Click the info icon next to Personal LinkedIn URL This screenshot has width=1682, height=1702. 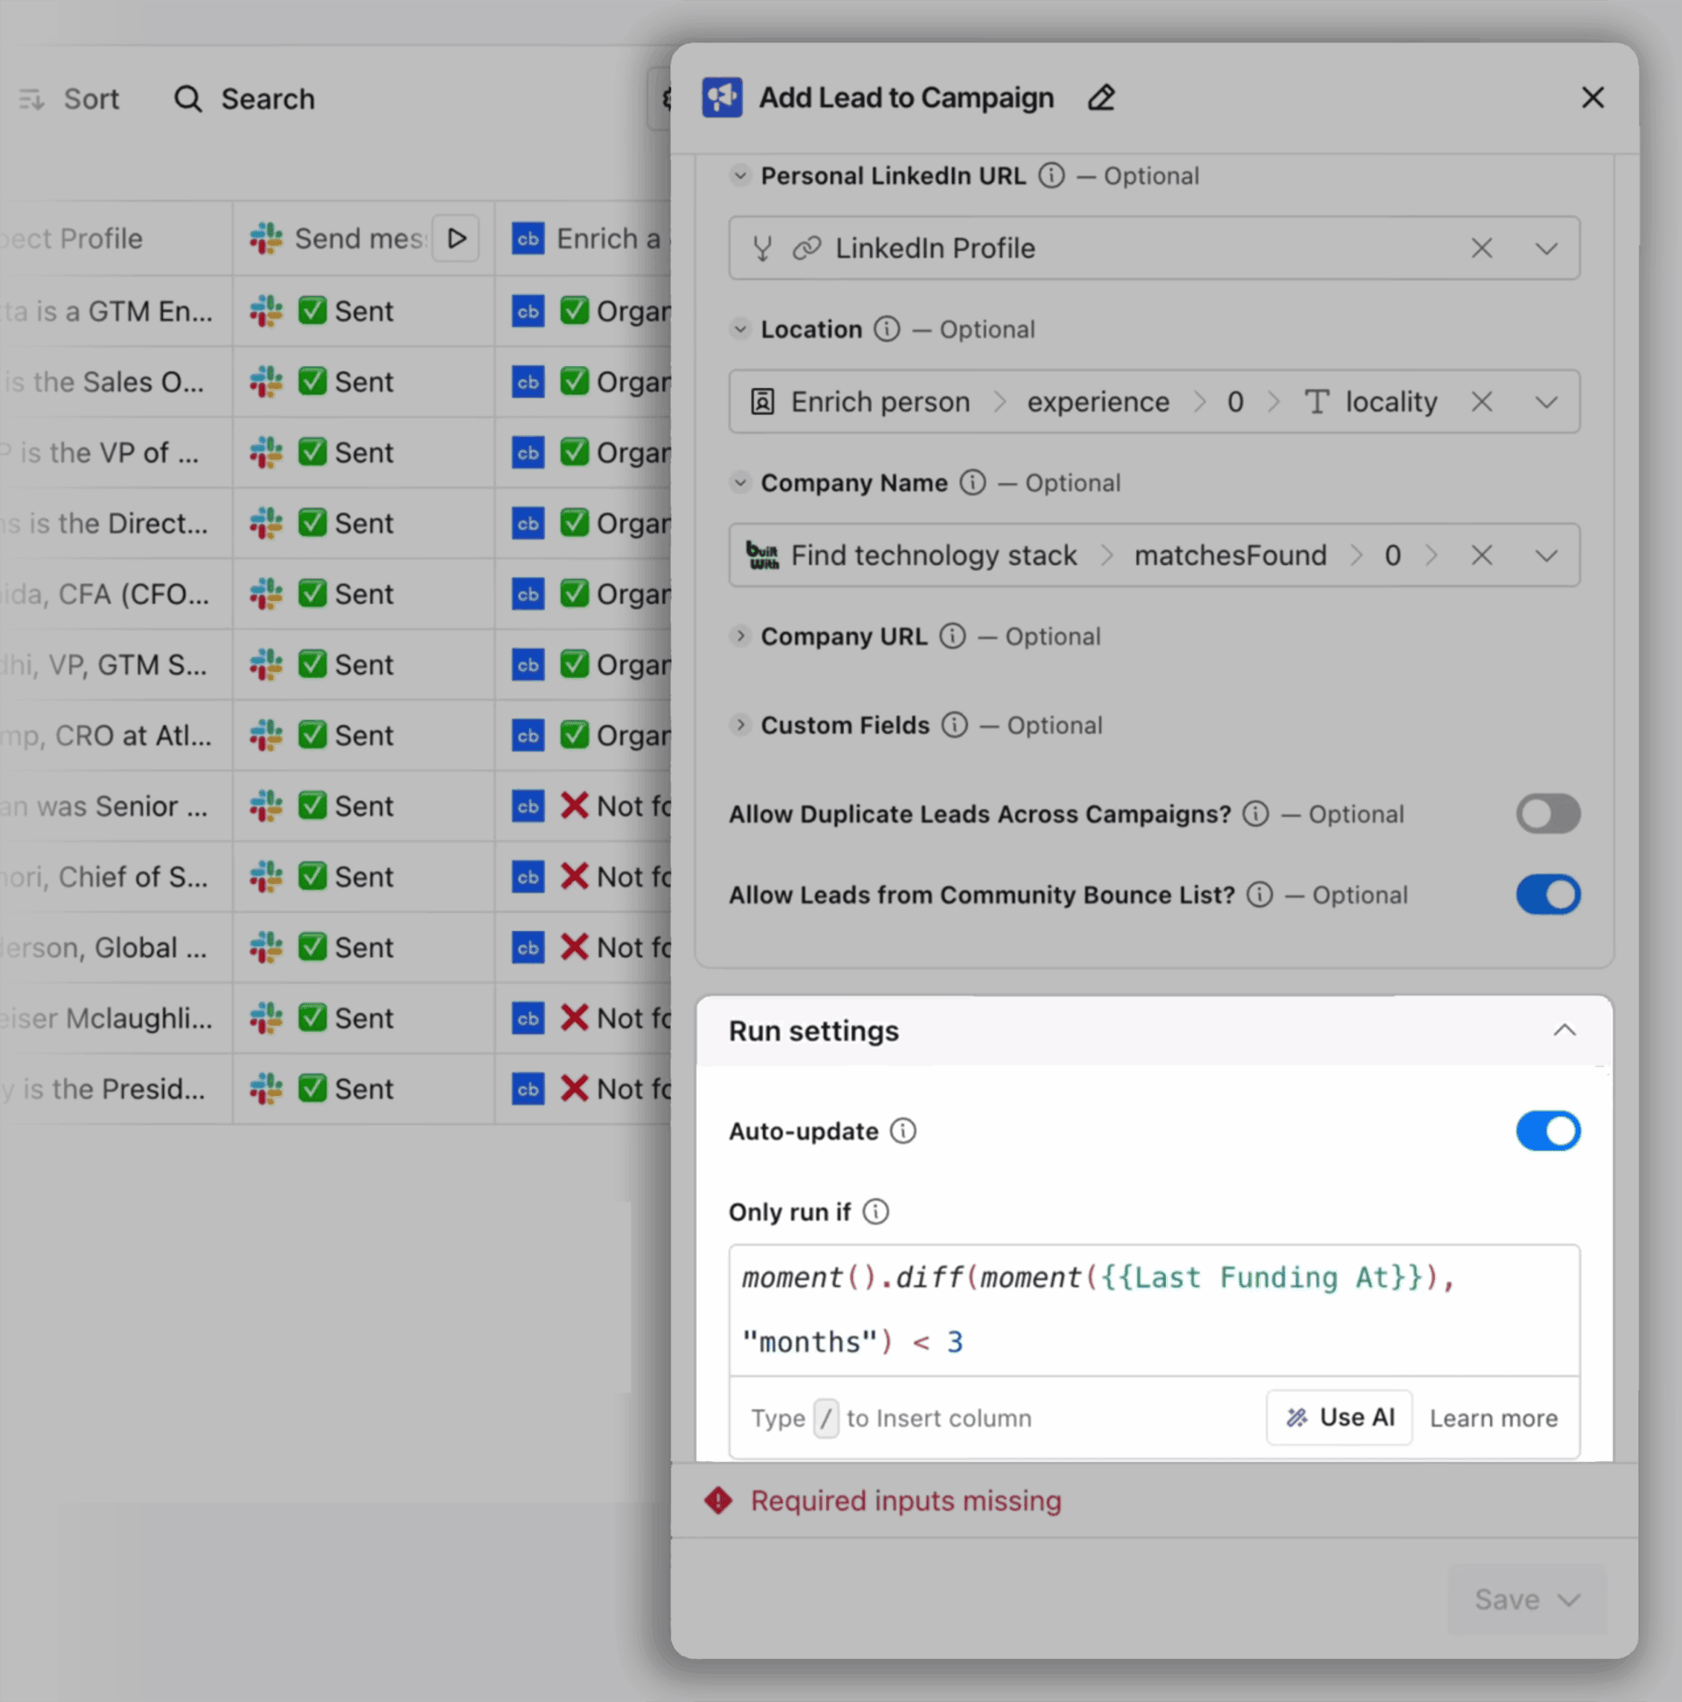(1050, 176)
